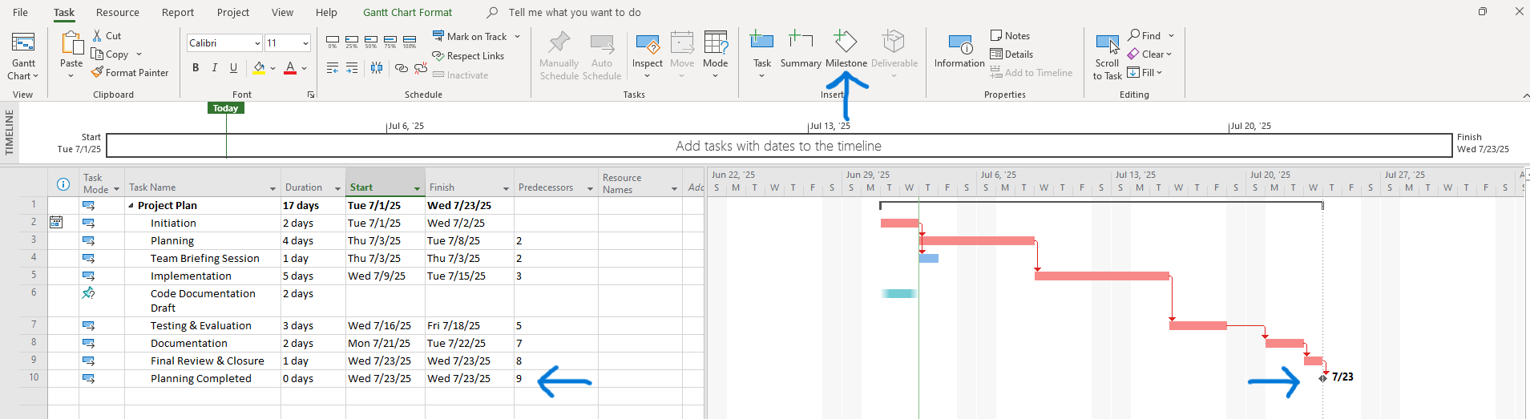1530x419 pixels.
Task: Open the Gantt Chart Format tab
Action: [x=407, y=12]
